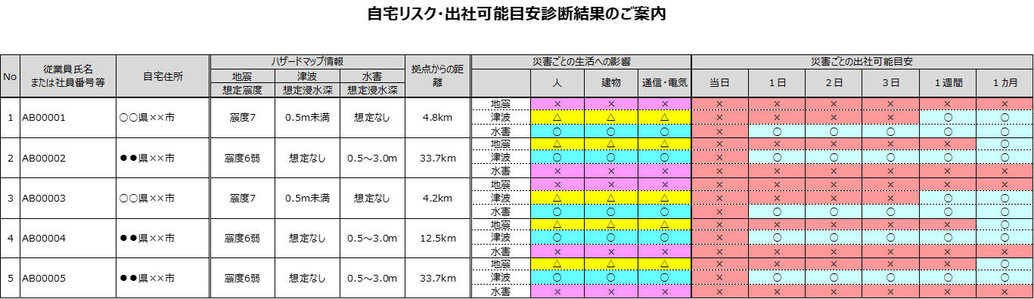Select the 従業員氏名または社員番号等 header cell
Viewport: 1034px width, 299px height.
[x=68, y=76]
